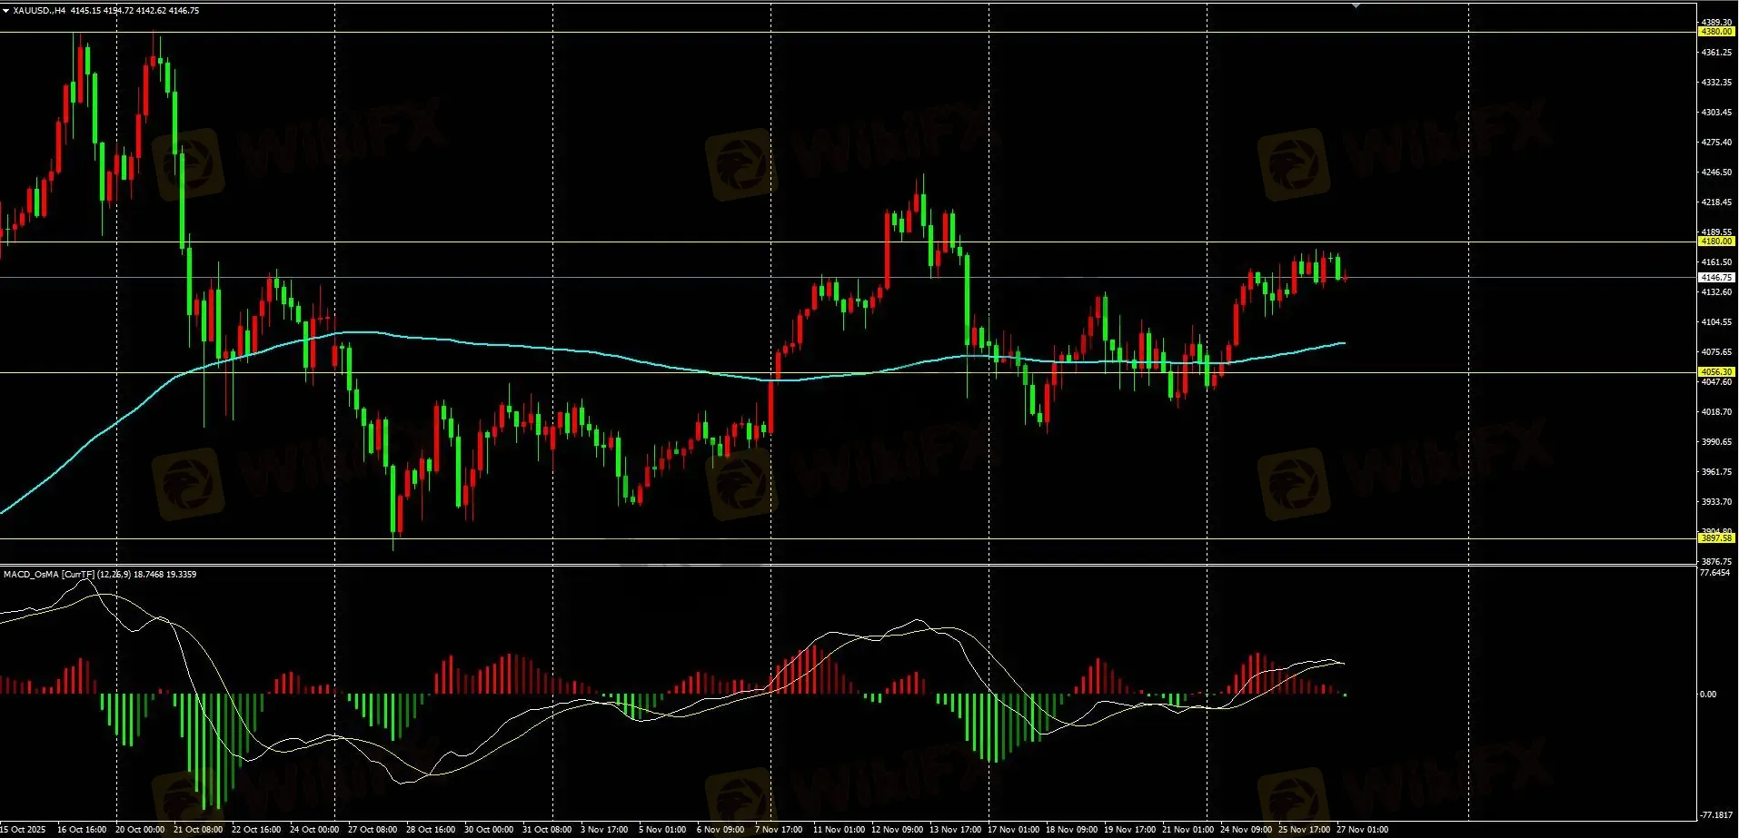Select the yellow 4380.00 price level label
1739x838 pixels.
tap(1716, 32)
